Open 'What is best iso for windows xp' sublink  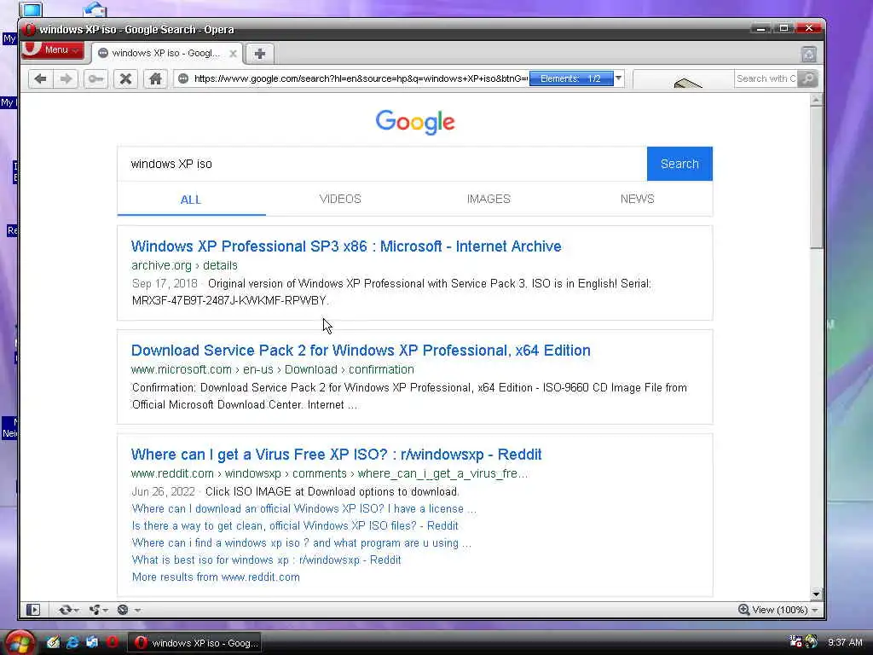pyautogui.click(x=266, y=559)
